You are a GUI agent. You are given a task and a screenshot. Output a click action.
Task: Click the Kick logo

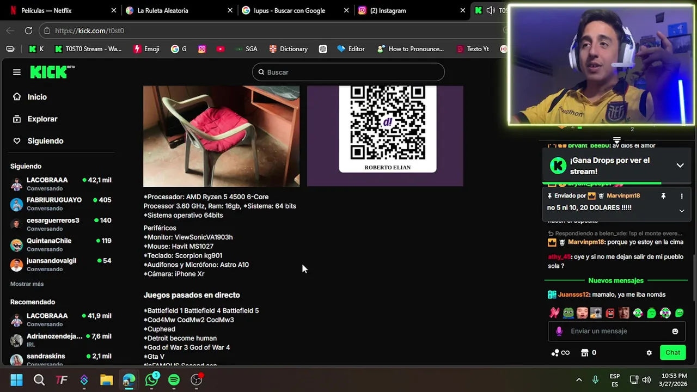[52, 72]
